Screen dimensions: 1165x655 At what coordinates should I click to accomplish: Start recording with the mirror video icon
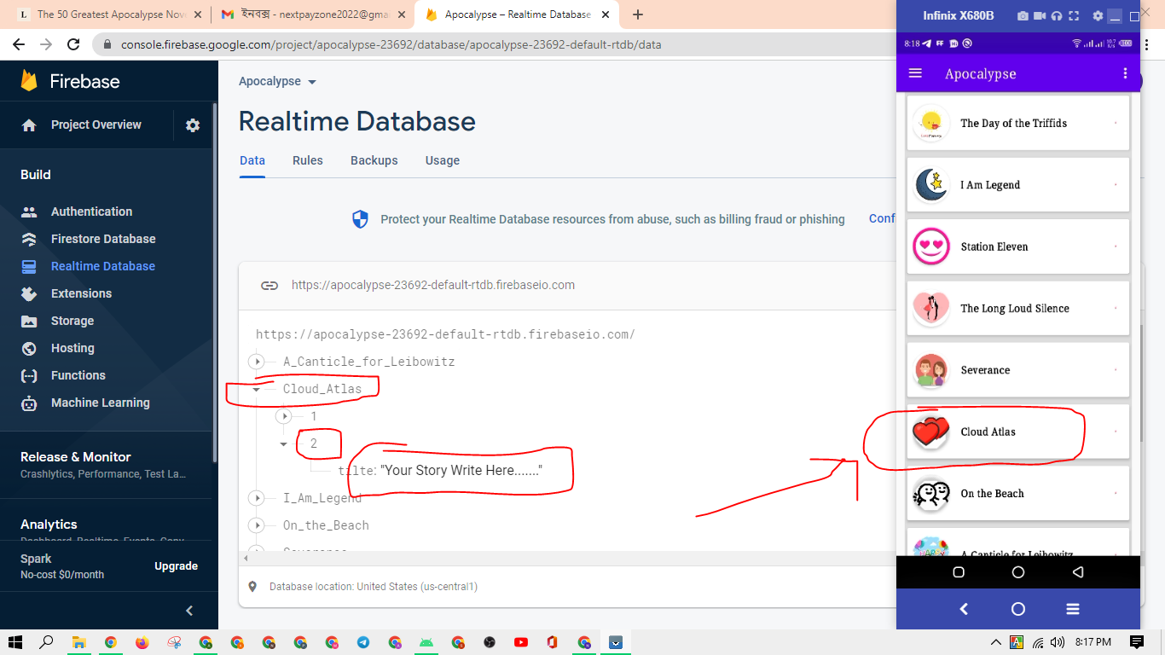click(1040, 16)
